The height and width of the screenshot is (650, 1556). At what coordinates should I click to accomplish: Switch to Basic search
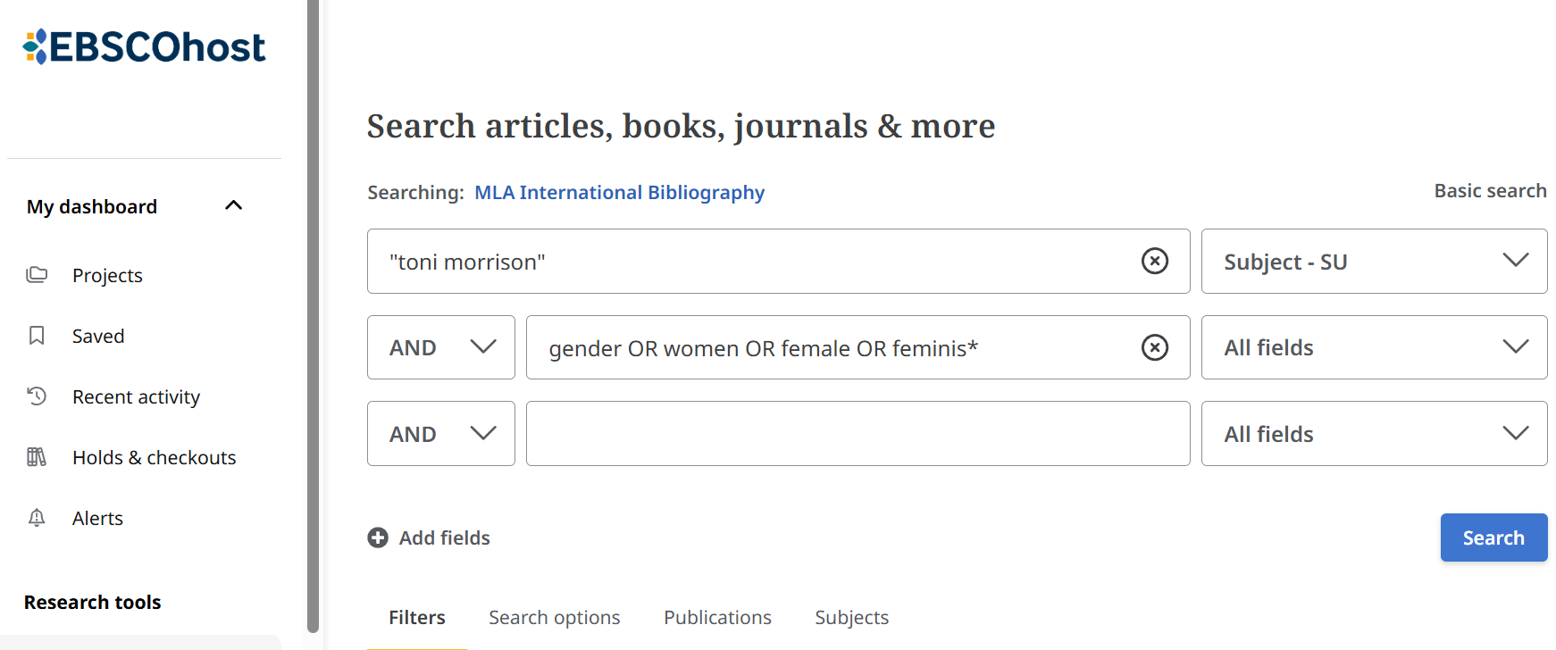[x=1490, y=191]
